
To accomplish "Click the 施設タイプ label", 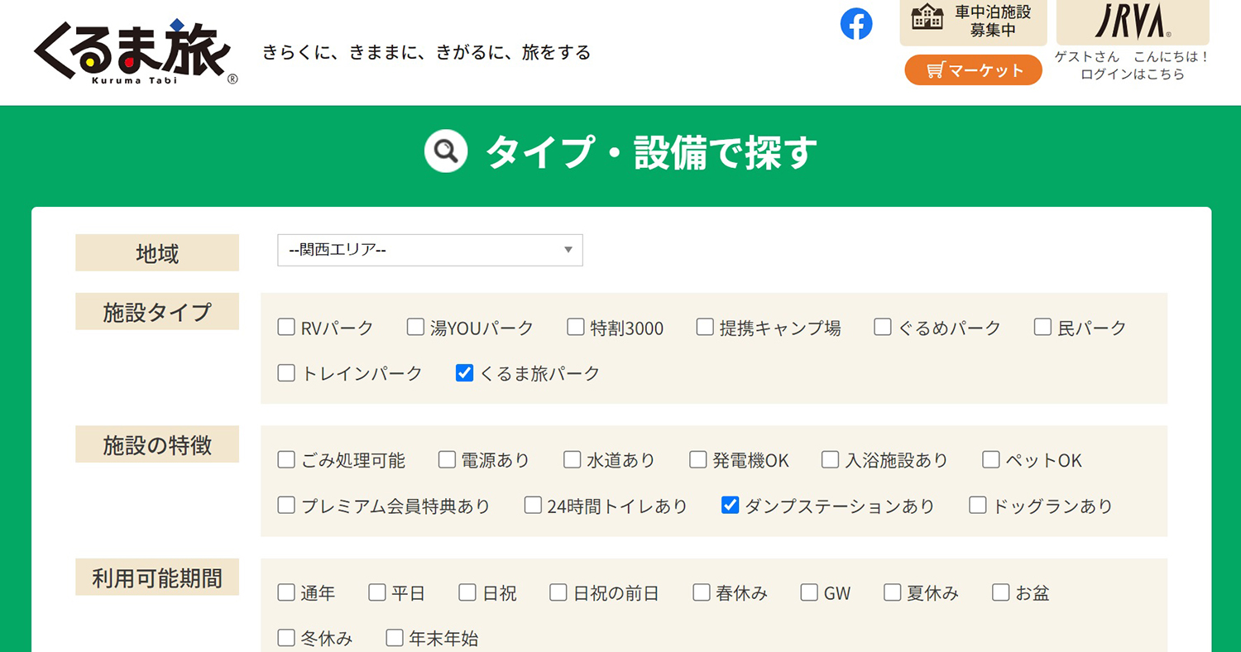I will 157,312.
